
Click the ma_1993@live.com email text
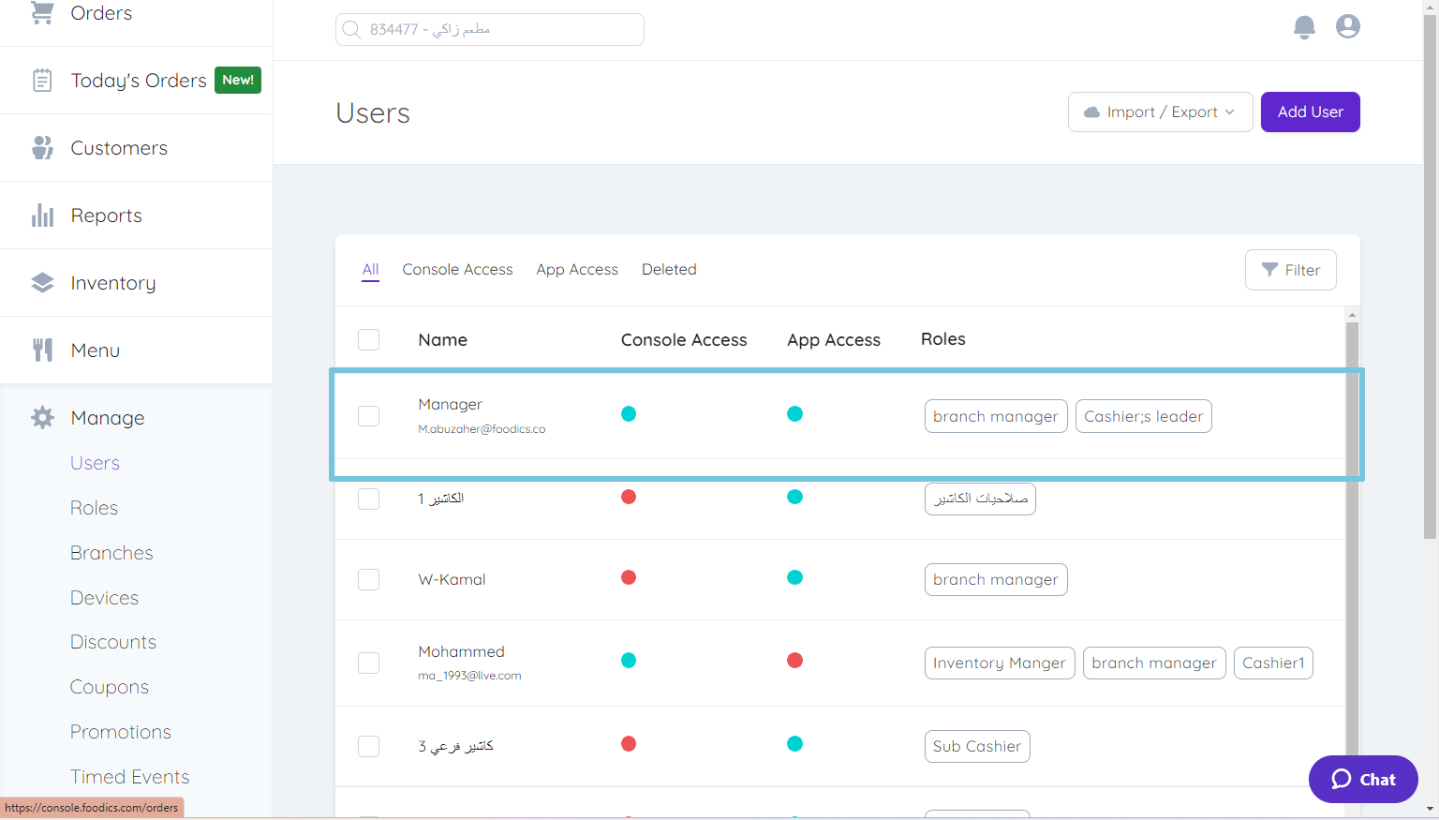point(469,676)
